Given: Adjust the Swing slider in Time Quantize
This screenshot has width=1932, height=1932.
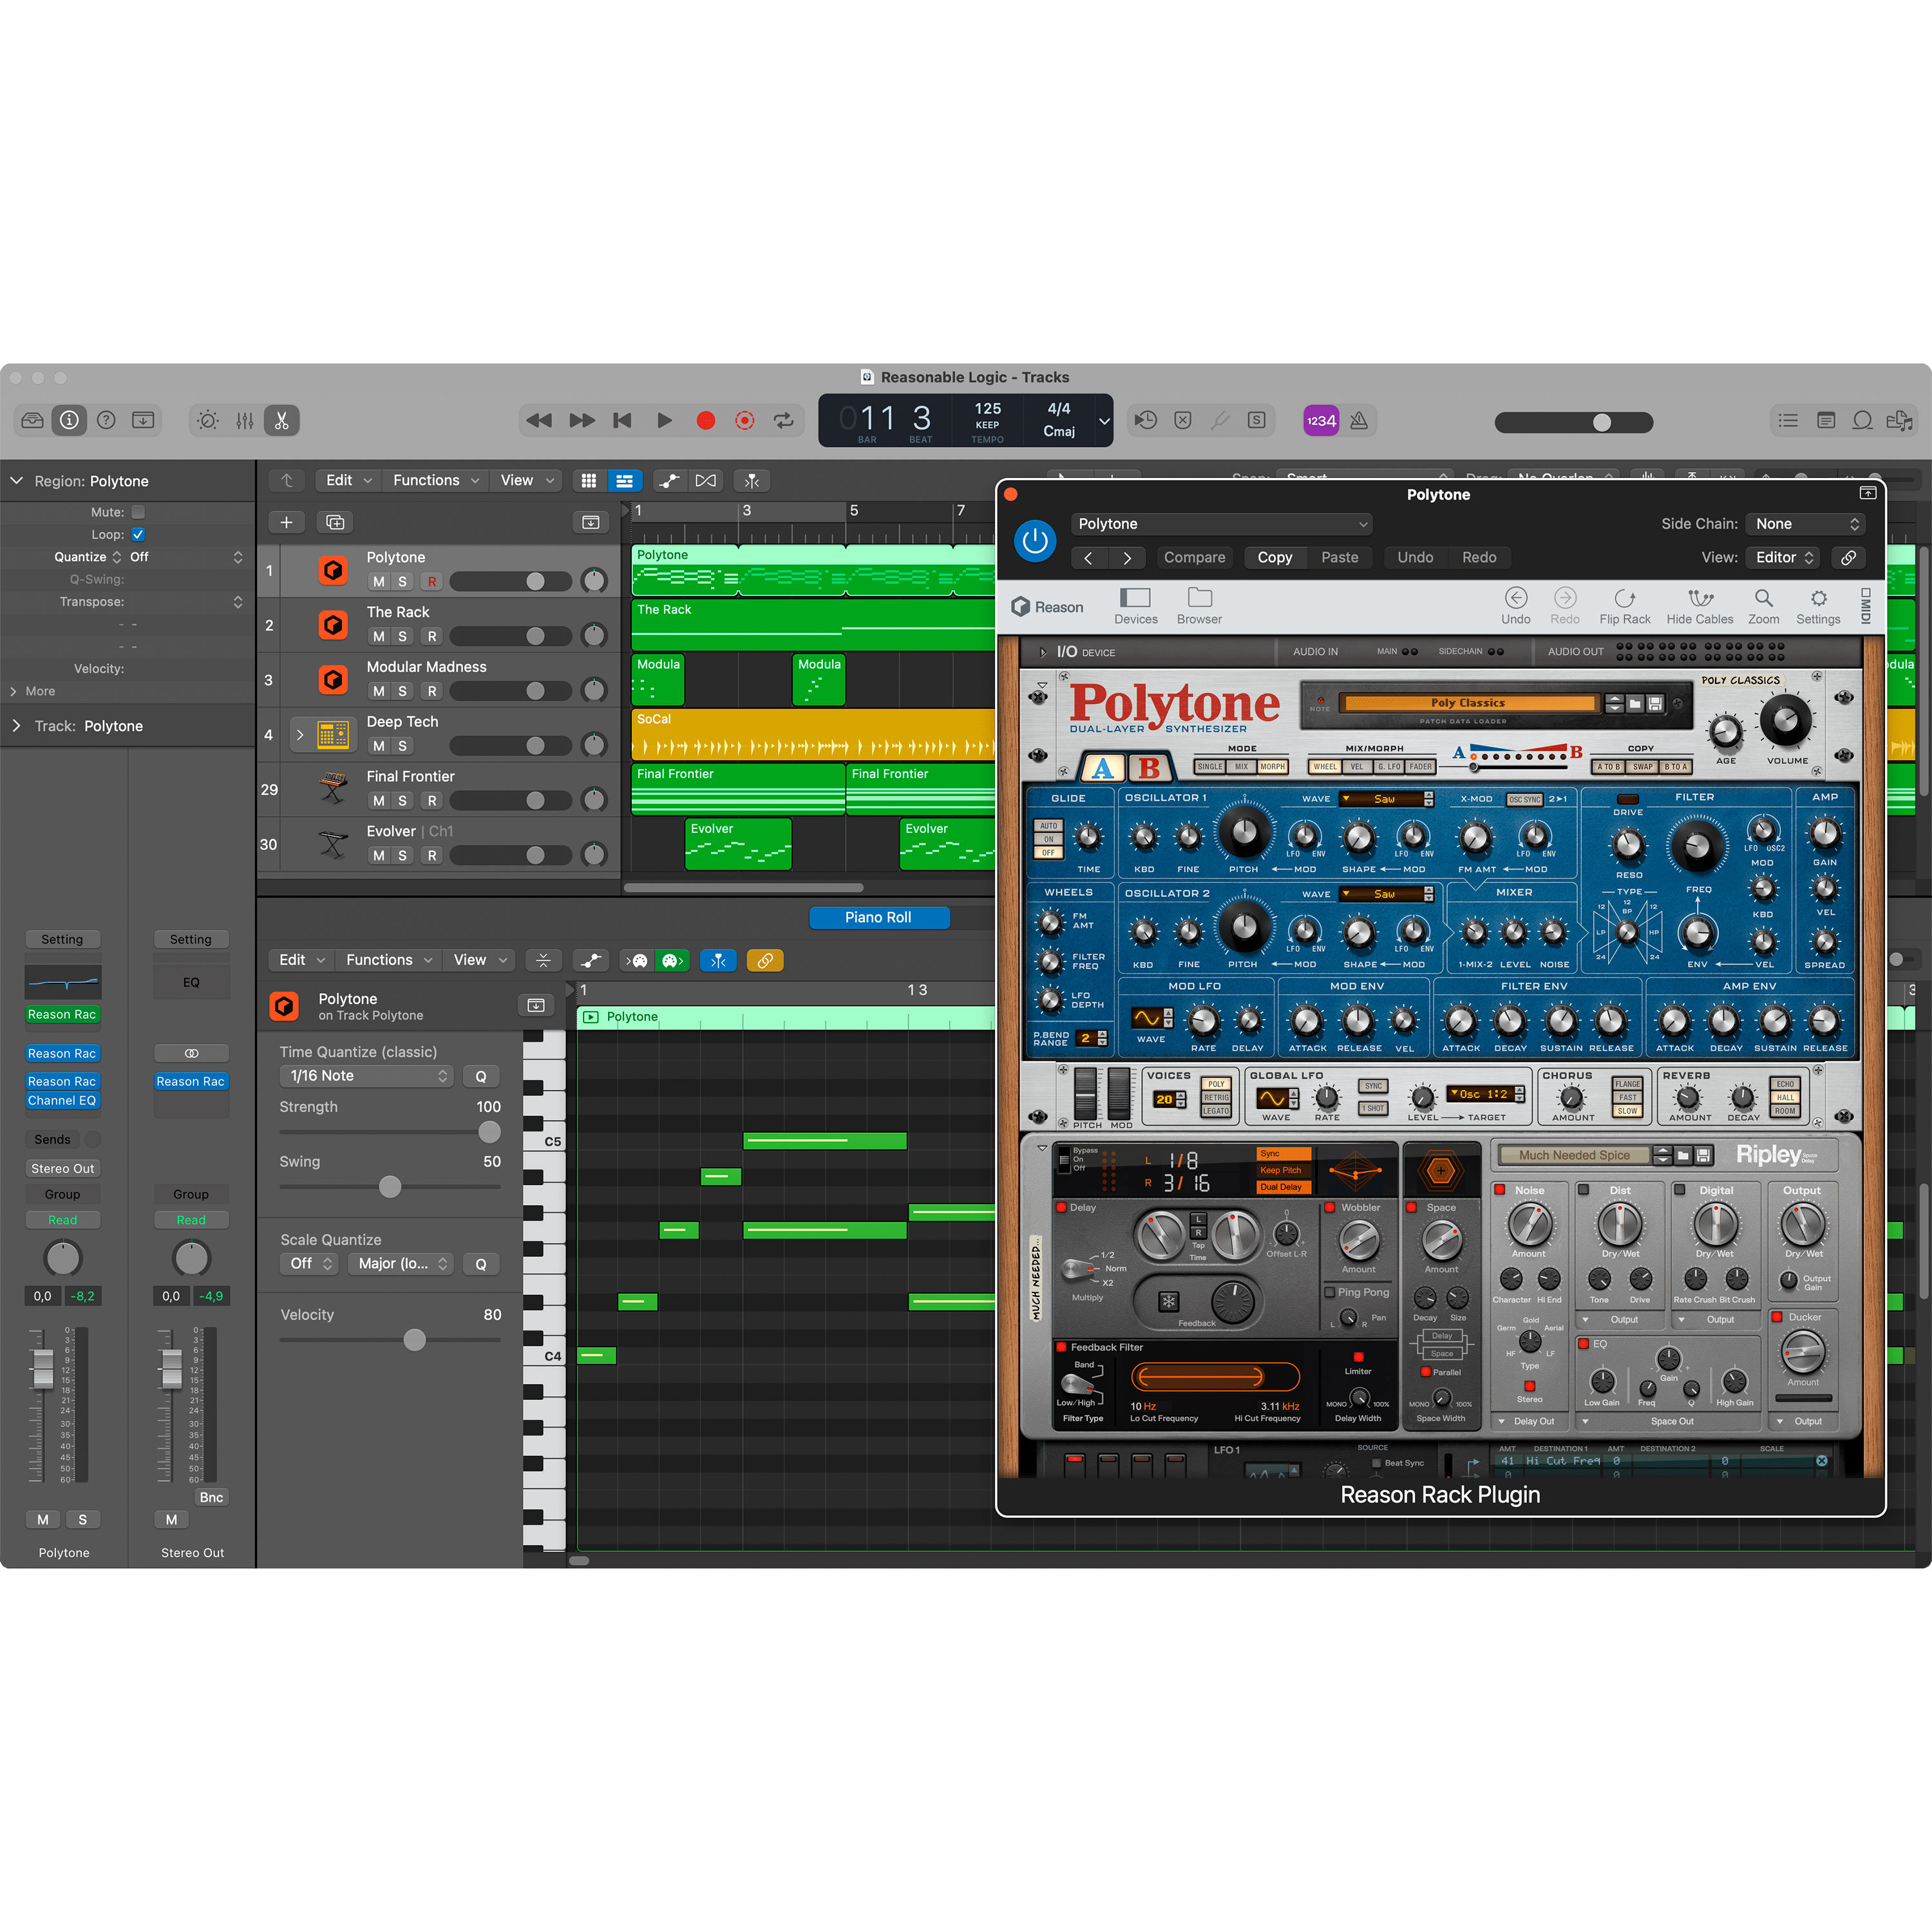Looking at the screenshot, I should tap(389, 1187).
